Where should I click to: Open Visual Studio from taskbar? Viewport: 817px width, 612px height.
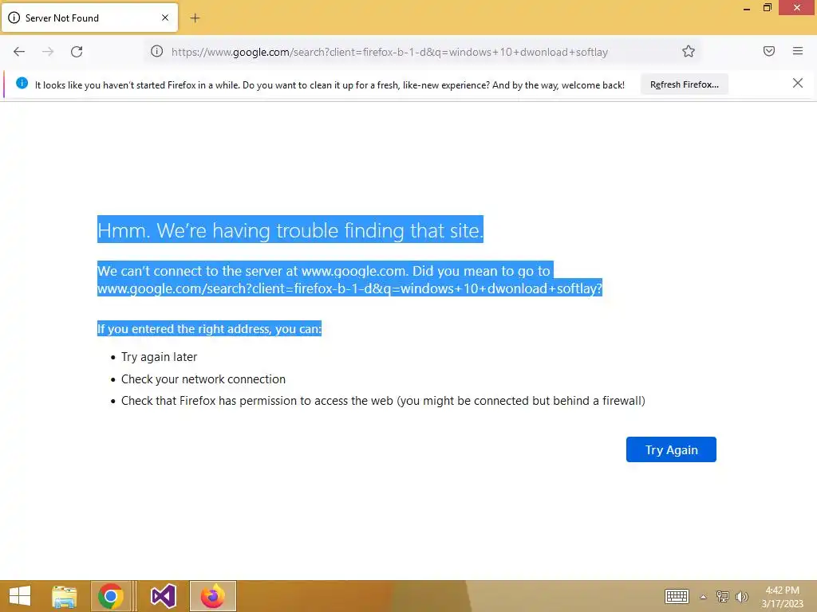click(x=163, y=596)
